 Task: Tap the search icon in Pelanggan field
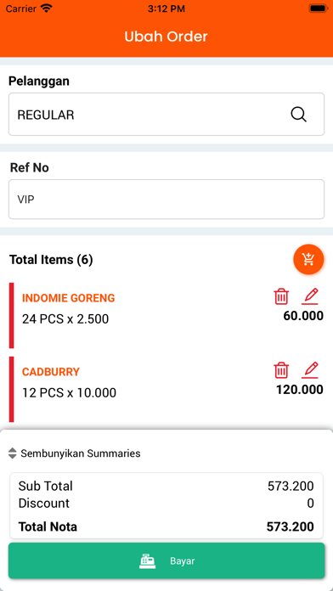pos(298,114)
